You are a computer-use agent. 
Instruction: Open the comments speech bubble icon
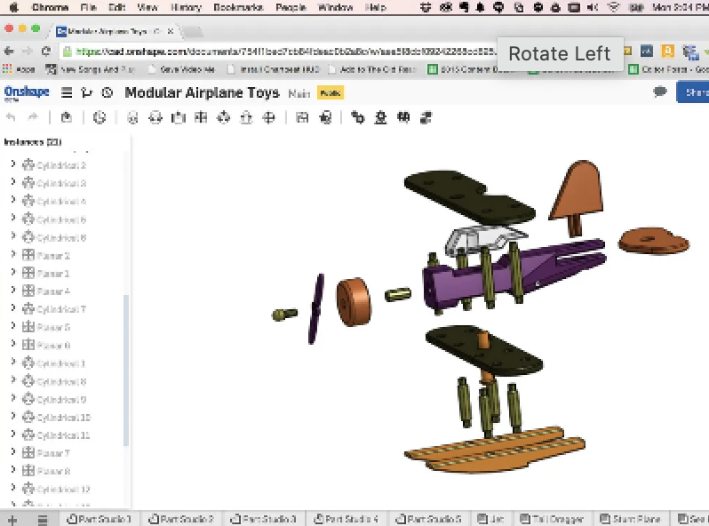coord(659,92)
